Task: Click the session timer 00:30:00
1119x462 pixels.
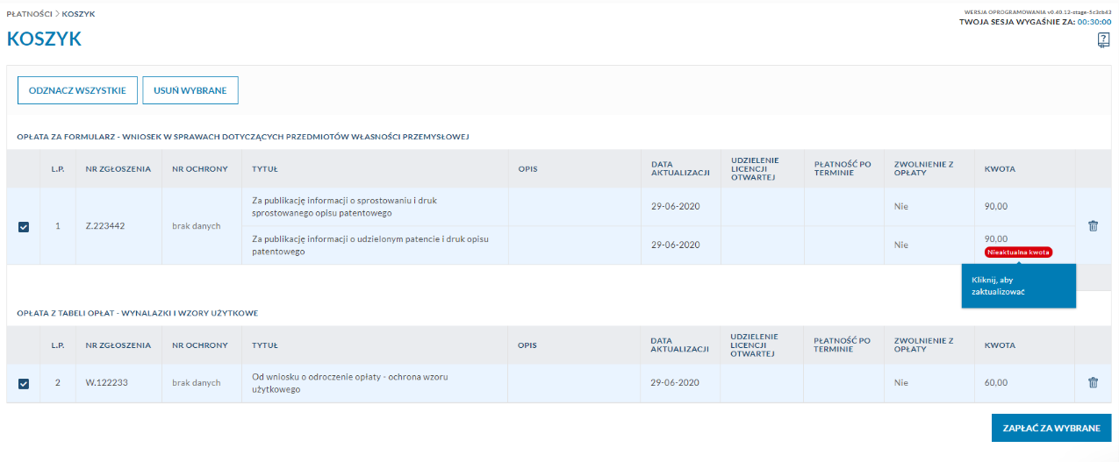Action: tap(1094, 22)
